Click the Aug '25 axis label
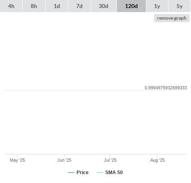The height and width of the screenshot is (183, 191). click(x=158, y=160)
